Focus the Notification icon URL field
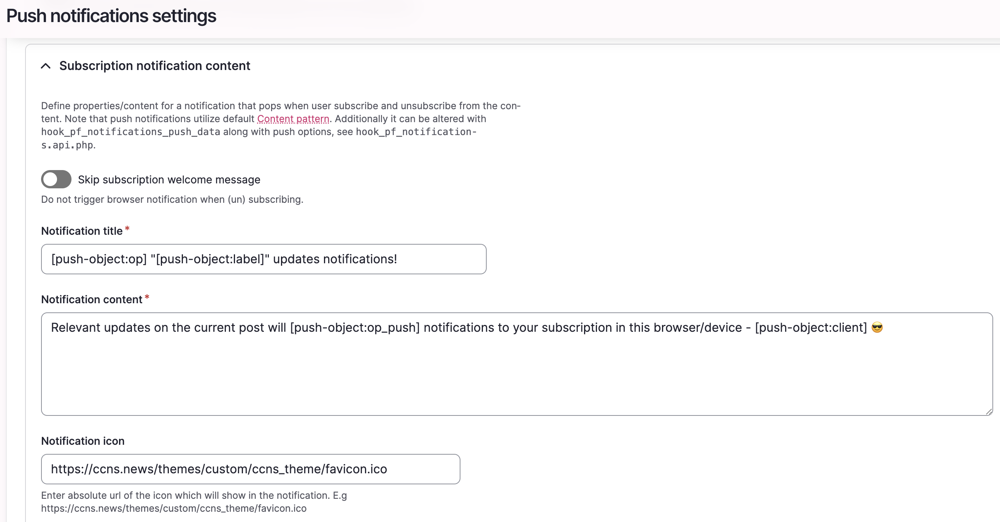This screenshot has height=522, width=1000. coord(251,469)
